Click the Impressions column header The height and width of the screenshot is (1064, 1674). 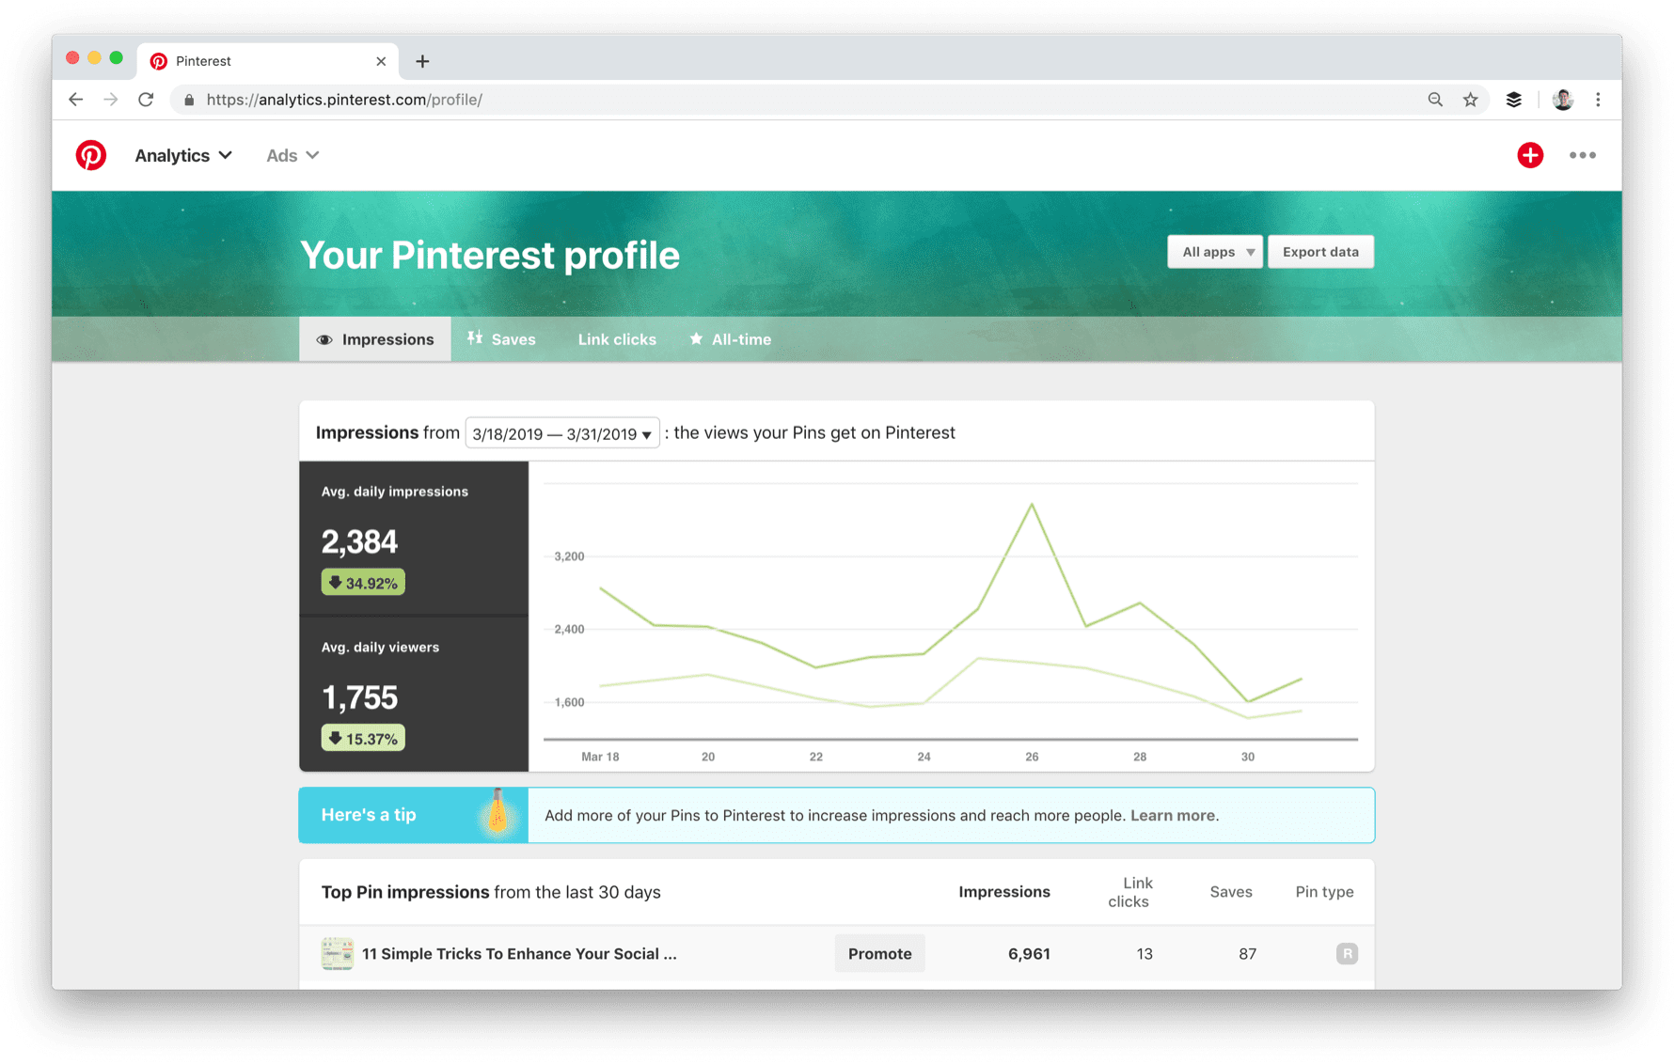[x=1004, y=892]
